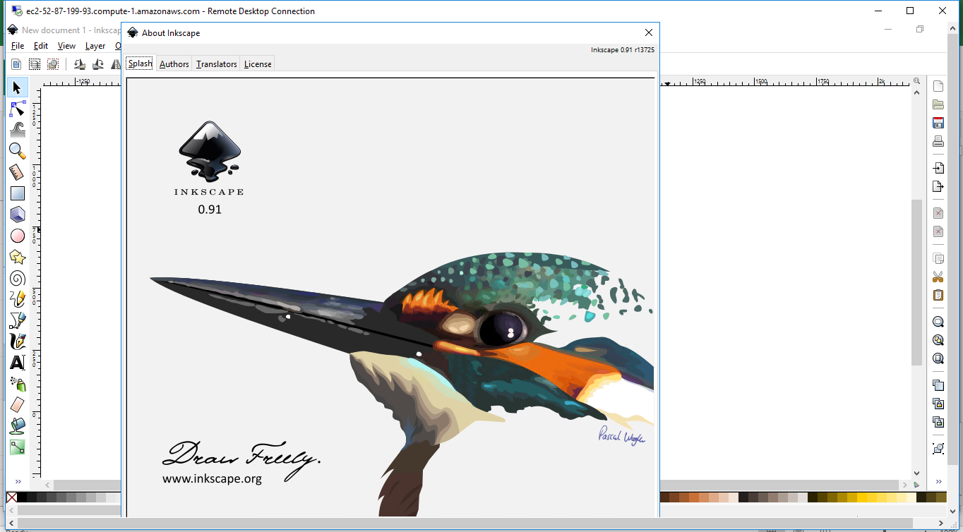Pick the Ellipse tool
Image resolution: width=963 pixels, height=532 pixels.
click(x=18, y=236)
